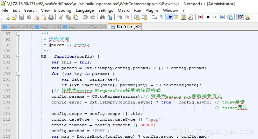Open the Replace dialog icon
The width and height of the screenshot is (258, 139).
coord(110,17)
